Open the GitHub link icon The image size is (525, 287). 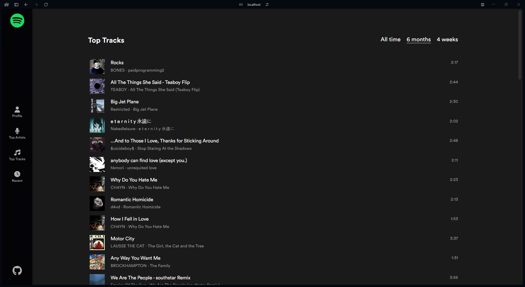coord(17,271)
